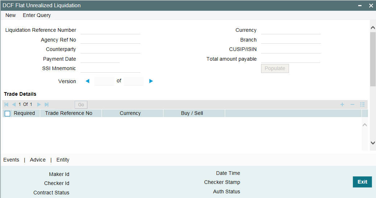Click main scrollbar up arrow

373,28
